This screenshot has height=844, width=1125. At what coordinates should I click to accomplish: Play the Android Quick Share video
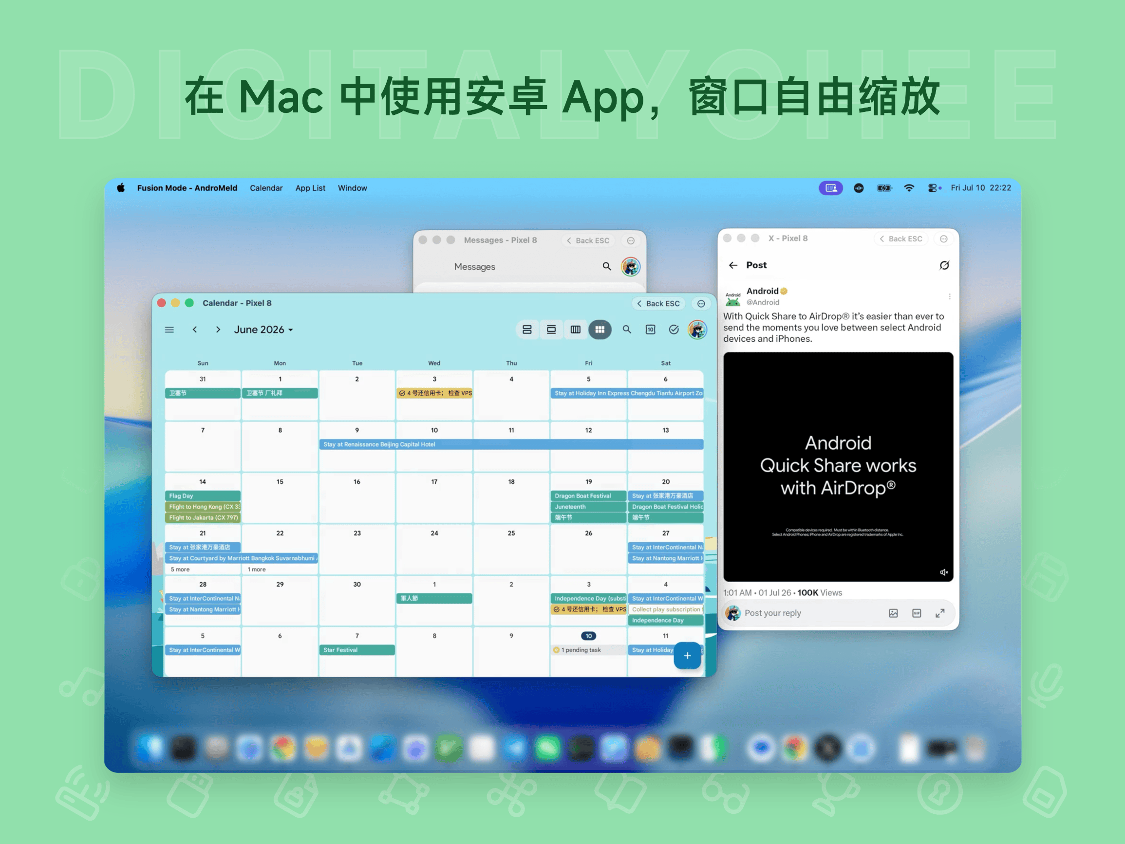838,467
